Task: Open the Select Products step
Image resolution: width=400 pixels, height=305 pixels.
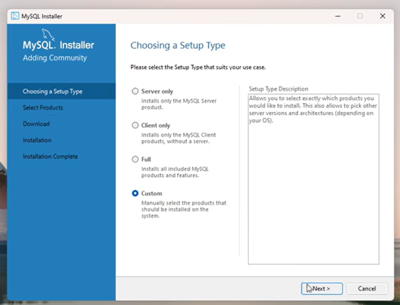Action: [x=43, y=108]
